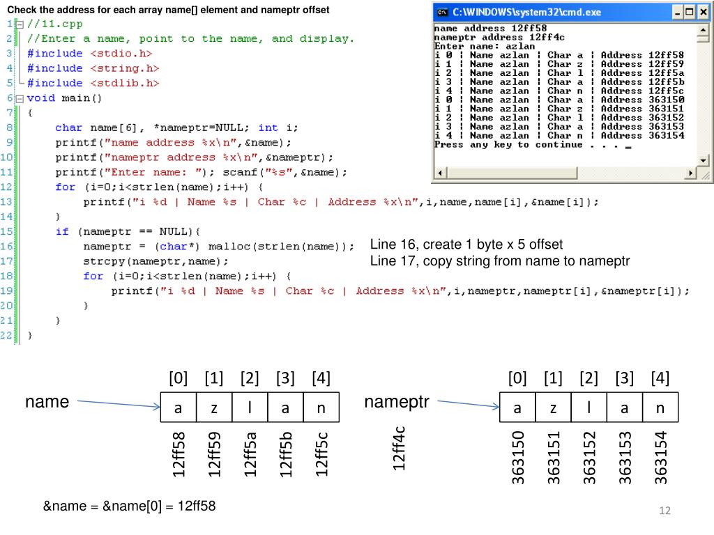The image size is (714, 535).
Task: Click the cmd vertical scrollbar thumb
Action: [703, 38]
